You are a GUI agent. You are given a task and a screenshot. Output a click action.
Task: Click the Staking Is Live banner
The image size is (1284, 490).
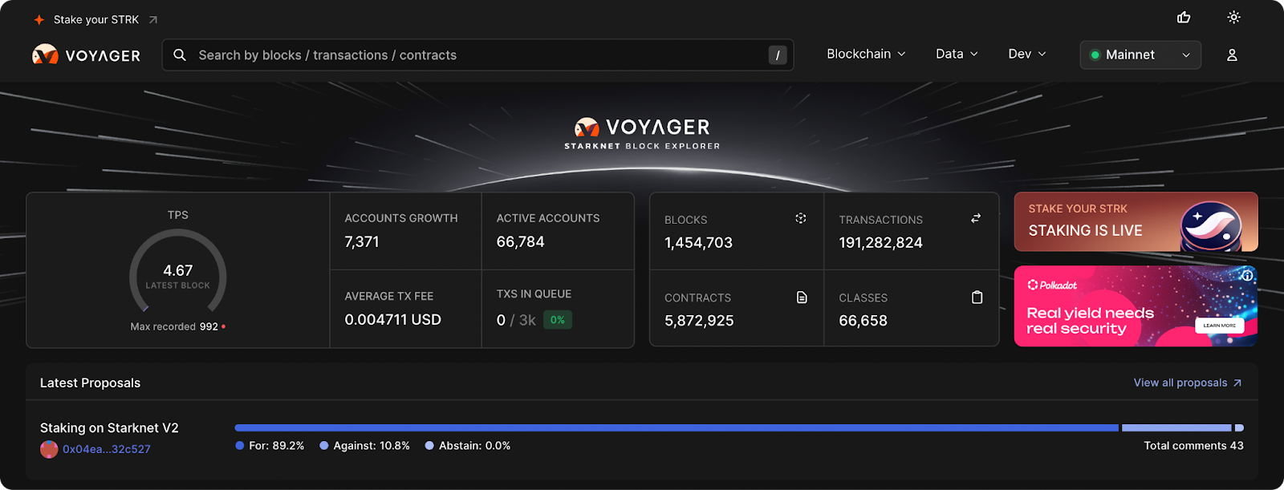[x=1136, y=221]
